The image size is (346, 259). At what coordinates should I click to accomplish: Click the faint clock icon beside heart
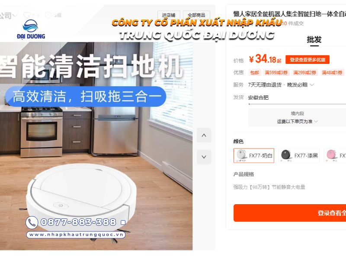pyautogui.click(x=48, y=15)
